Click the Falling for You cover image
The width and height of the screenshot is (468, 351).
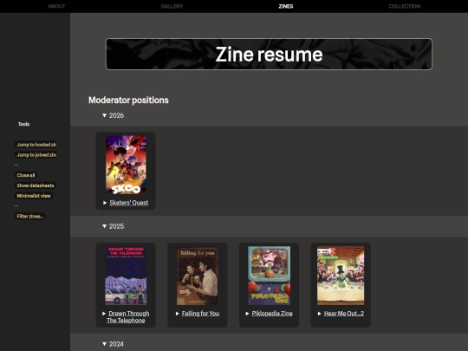(x=198, y=276)
